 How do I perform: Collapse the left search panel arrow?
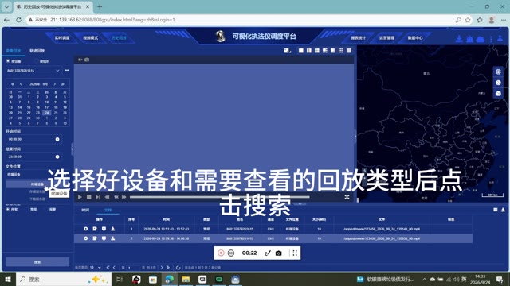point(73,149)
